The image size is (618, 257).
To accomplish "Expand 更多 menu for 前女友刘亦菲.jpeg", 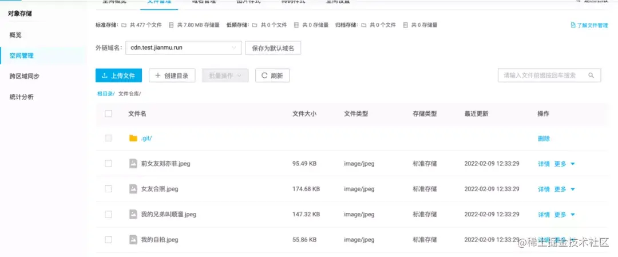I will pyautogui.click(x=564, y=164).
